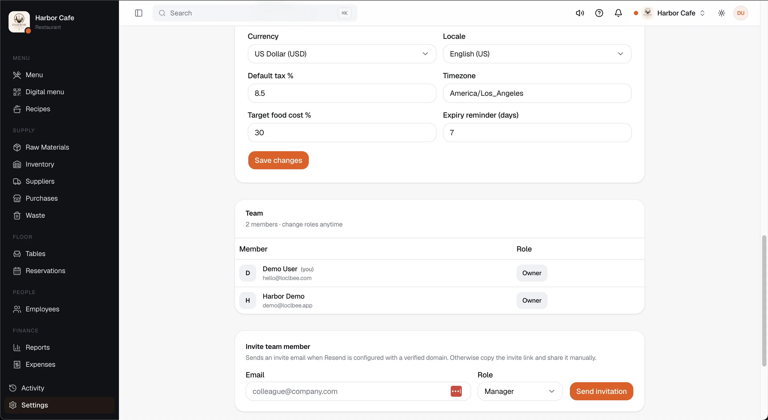Click Demo User's Owner role badge
Screen dimensions: 768x420
click(x=531, y=273)
